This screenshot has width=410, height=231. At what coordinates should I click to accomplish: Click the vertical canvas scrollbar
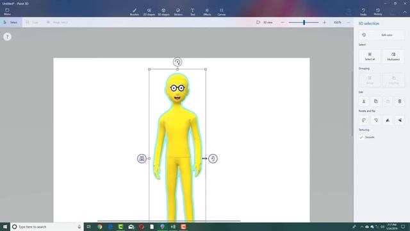[352, 103]
